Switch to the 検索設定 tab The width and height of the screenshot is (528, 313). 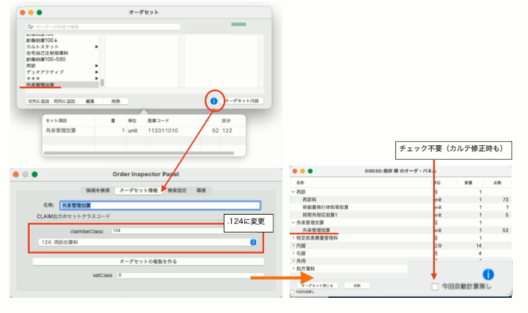(176, 190)
